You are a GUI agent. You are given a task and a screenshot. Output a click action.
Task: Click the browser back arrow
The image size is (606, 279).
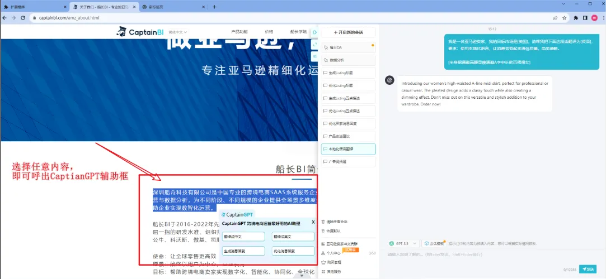pos(4,18)
